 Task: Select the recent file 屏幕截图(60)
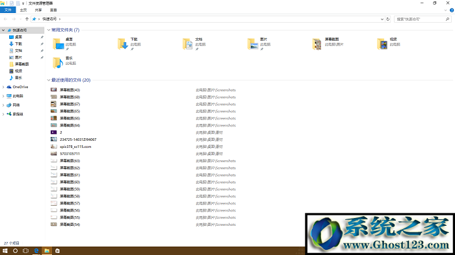[70, 182]
